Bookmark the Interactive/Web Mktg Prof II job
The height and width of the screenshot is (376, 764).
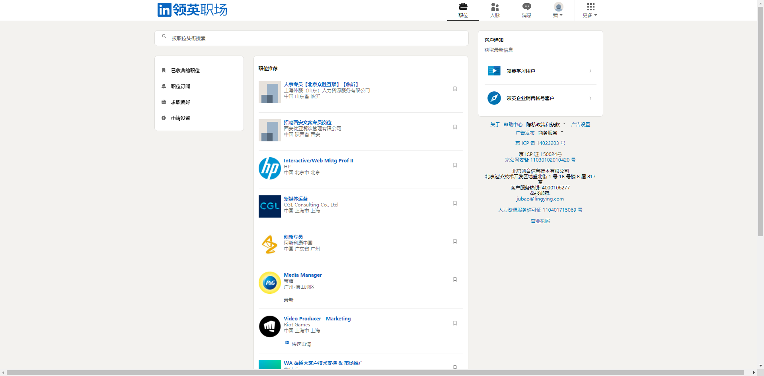[455, 165]
